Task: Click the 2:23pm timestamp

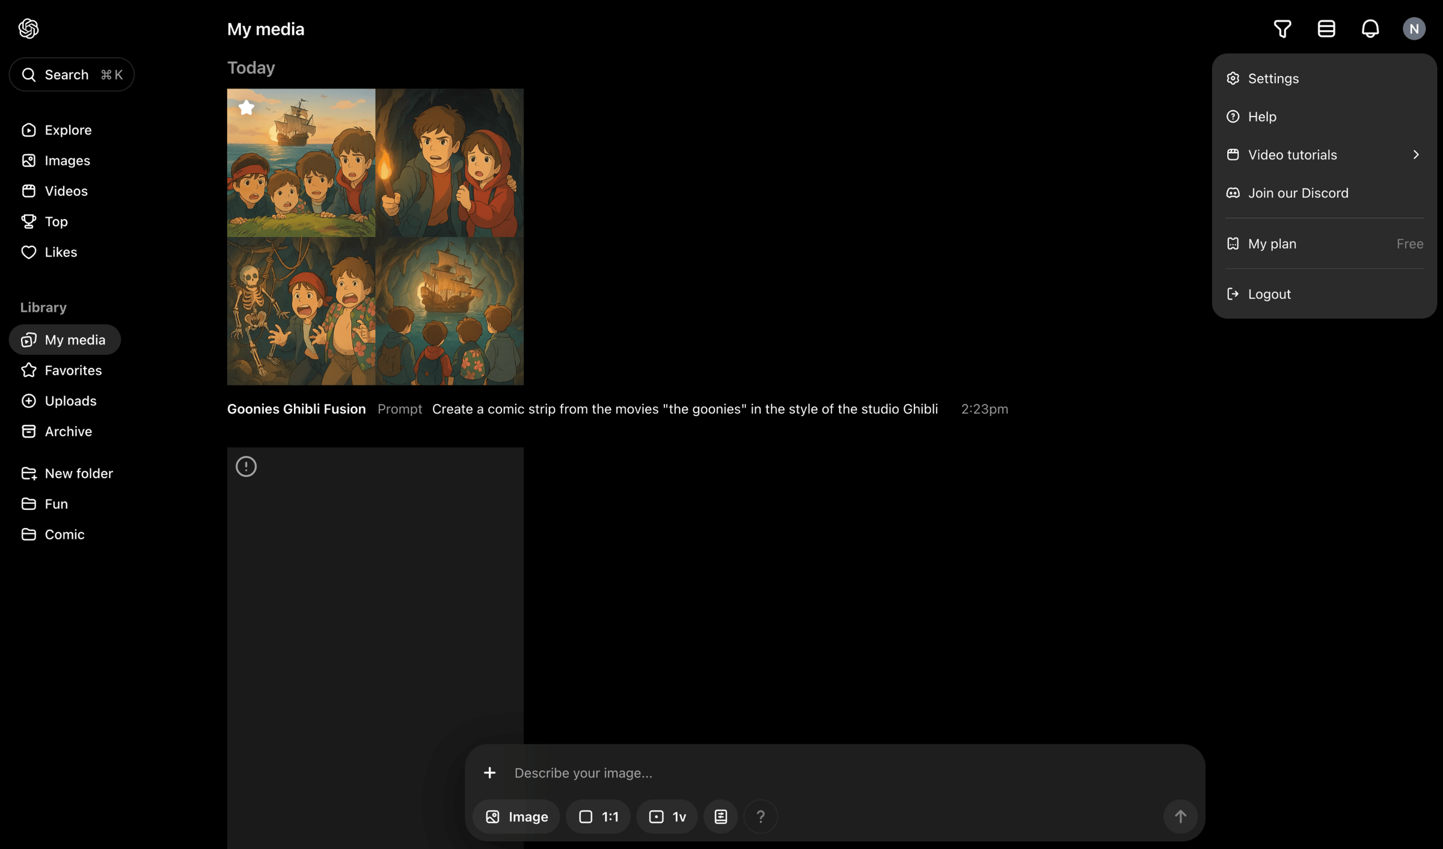Action: click(x=984, y=409)
